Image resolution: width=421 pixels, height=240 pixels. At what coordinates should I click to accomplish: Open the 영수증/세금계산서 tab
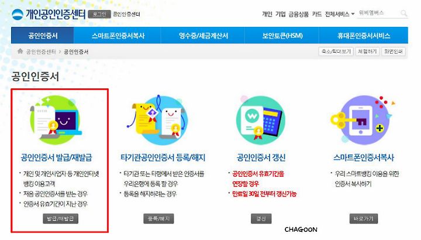[x=203, y=36]
